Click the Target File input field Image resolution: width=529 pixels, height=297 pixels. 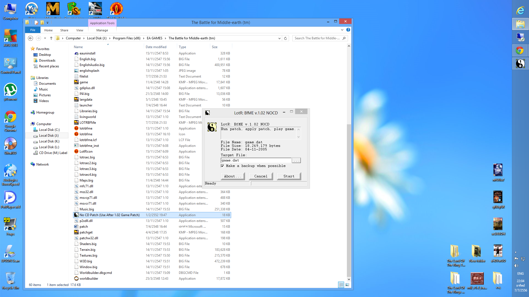(x=256, y=160)
